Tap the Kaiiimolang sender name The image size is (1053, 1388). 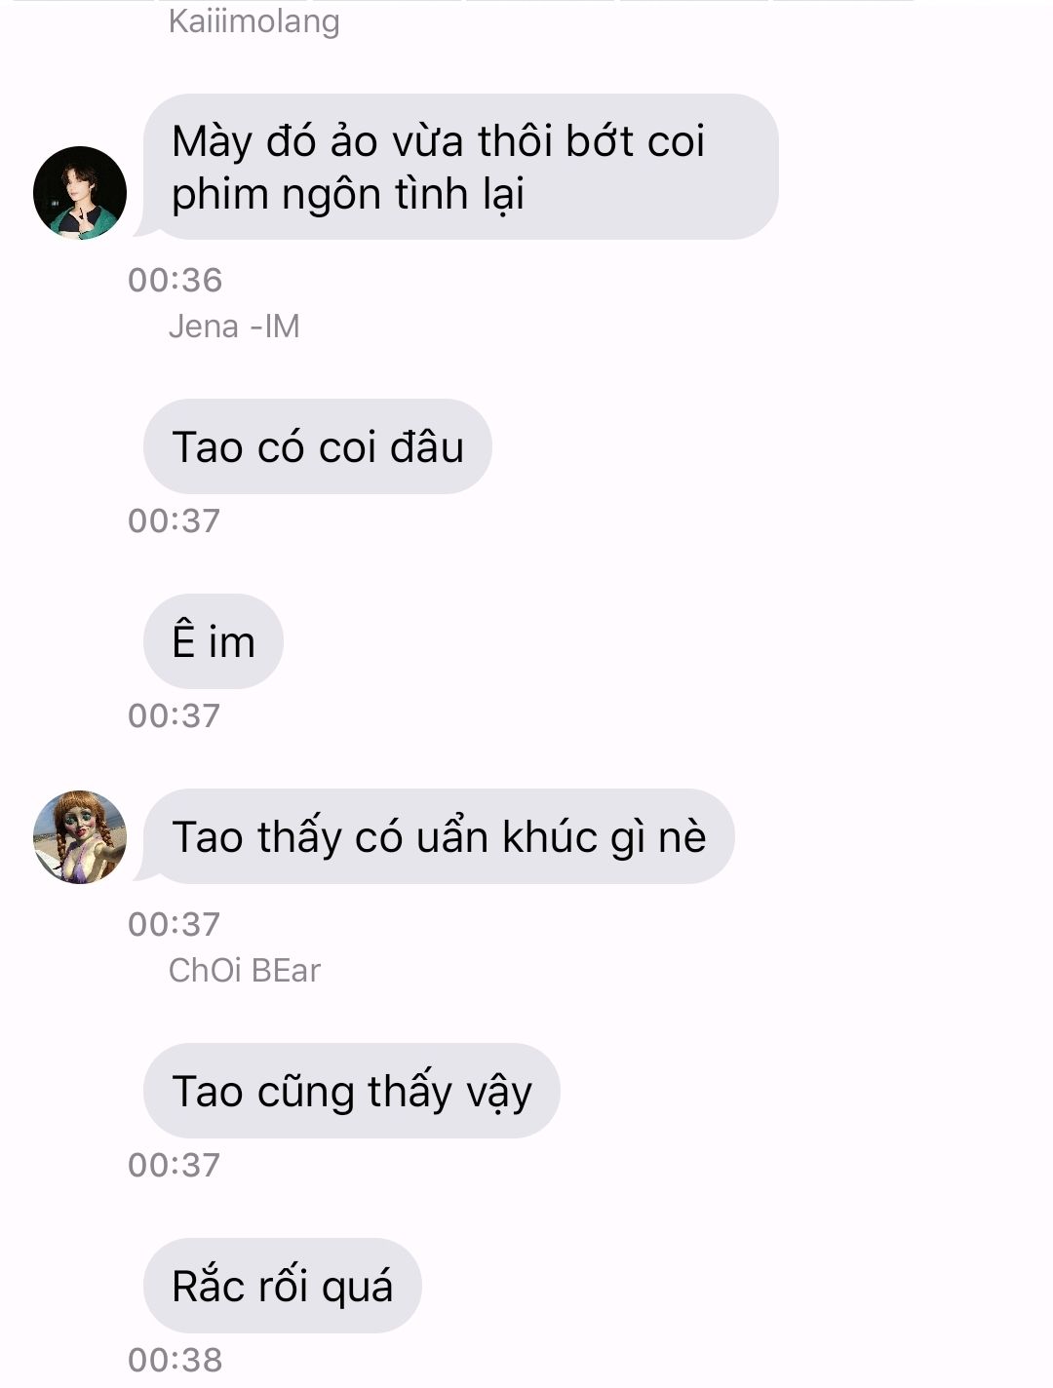point(253,20)
